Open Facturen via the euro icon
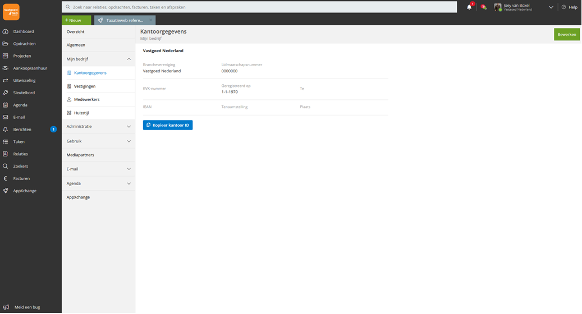 (x=6, y=178)
